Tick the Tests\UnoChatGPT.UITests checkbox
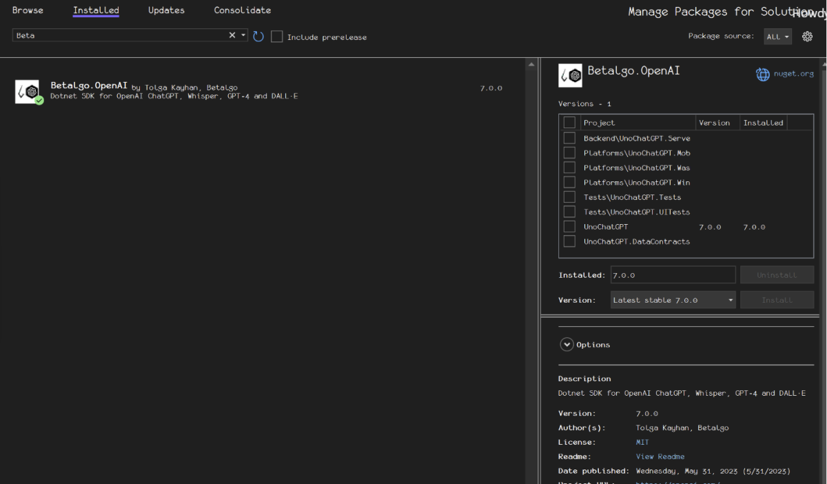This screenshot has height=484, width=827. pos(569,212)
